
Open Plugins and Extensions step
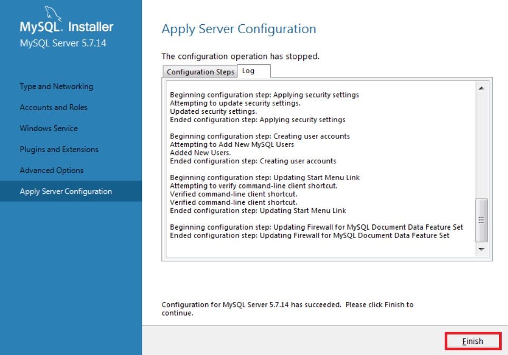coord(59,150)
